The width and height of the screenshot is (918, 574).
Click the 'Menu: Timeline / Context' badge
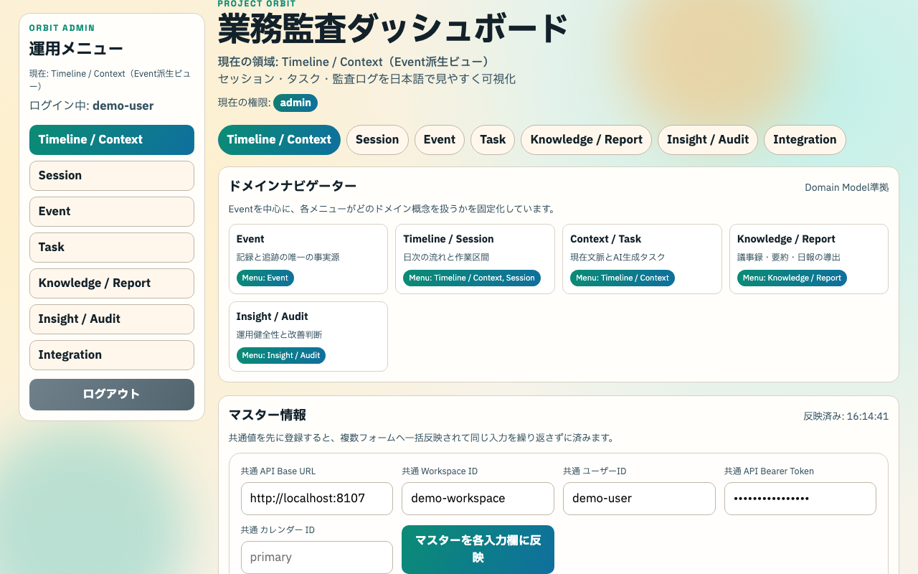[x=623, y=278]
